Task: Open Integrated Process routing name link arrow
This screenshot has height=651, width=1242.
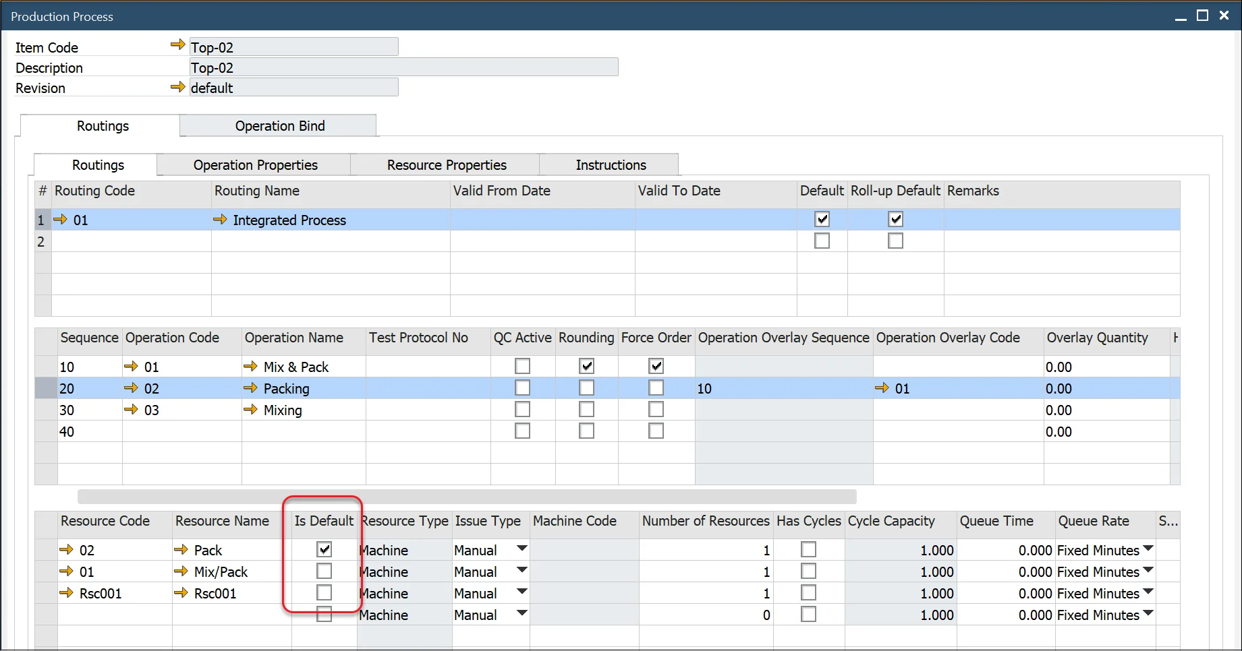Action: (x=221, y=219)
